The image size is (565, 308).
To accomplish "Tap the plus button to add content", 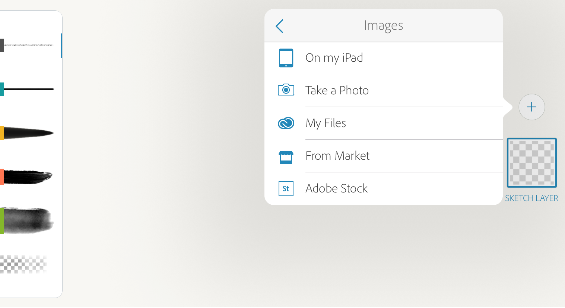I will pos(531,107).
